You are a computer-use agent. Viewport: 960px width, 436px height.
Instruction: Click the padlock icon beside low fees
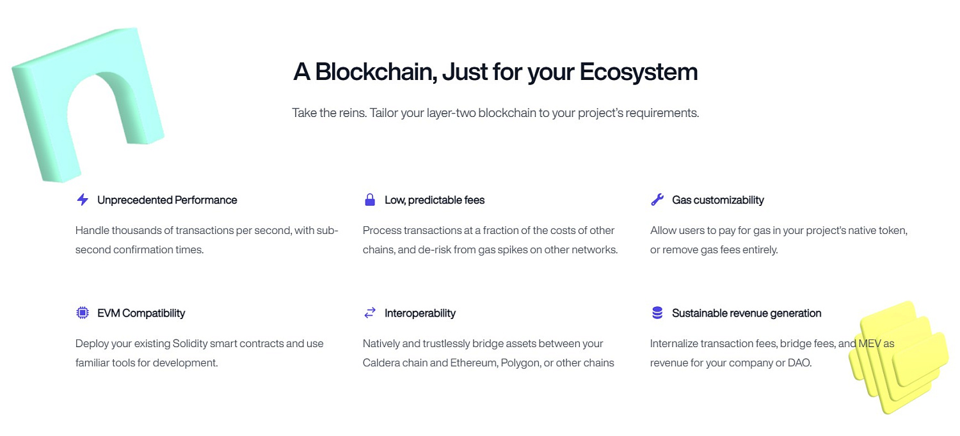click(x=369, y=200)
